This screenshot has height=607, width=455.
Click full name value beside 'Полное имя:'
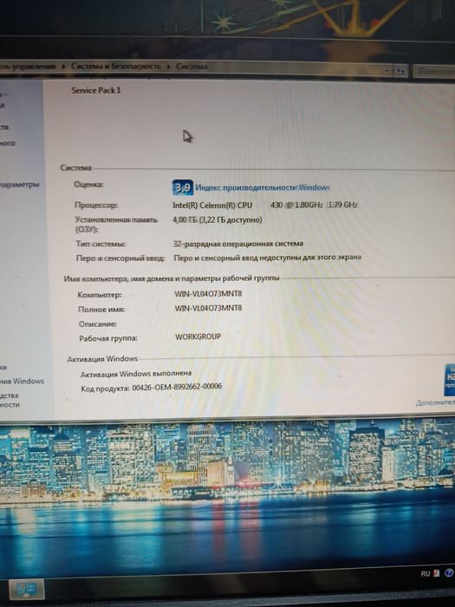coord(208,308)
